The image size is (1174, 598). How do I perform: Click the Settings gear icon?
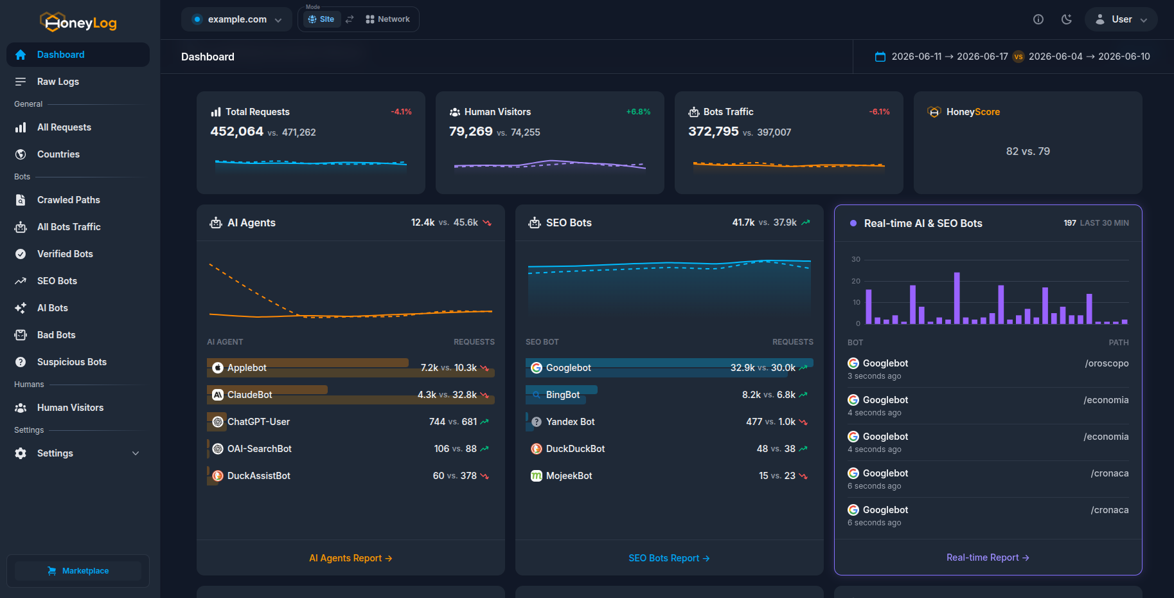tap(21, 453)
